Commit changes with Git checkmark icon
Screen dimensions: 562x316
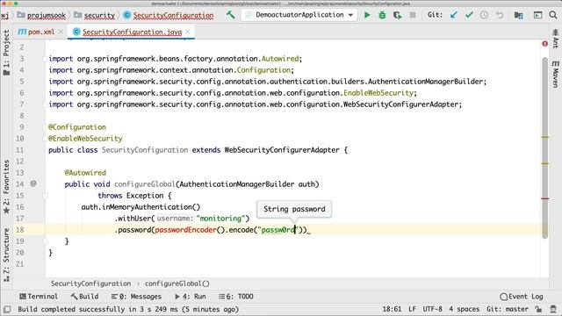pos(469,15)
